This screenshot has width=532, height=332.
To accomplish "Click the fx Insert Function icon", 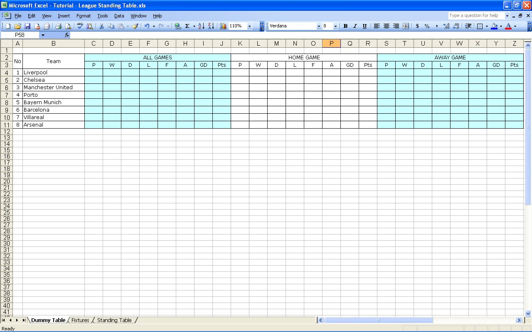I will click(x=67, y=35).
